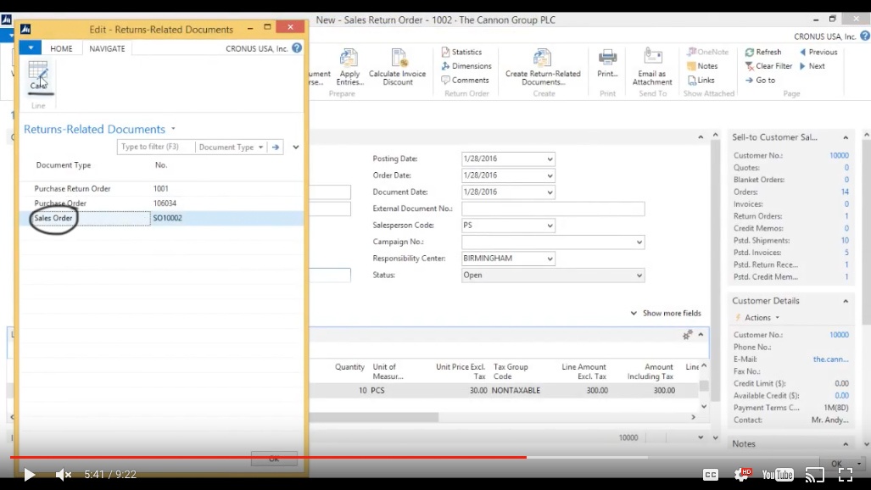Select the Sales Order row

[x=161, y=218]
